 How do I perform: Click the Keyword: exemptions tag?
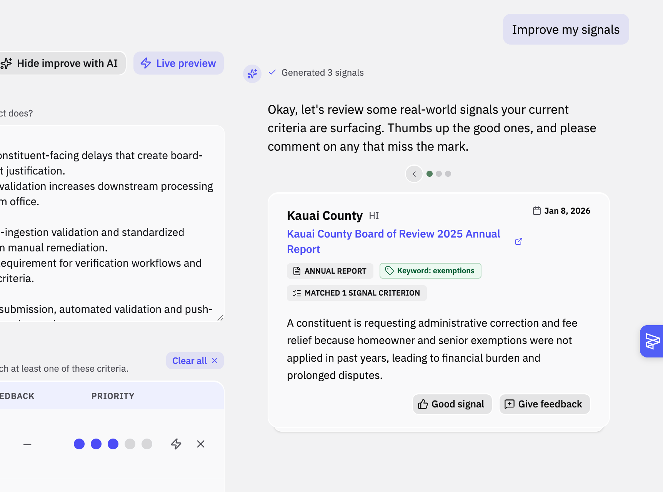point(430,271)
